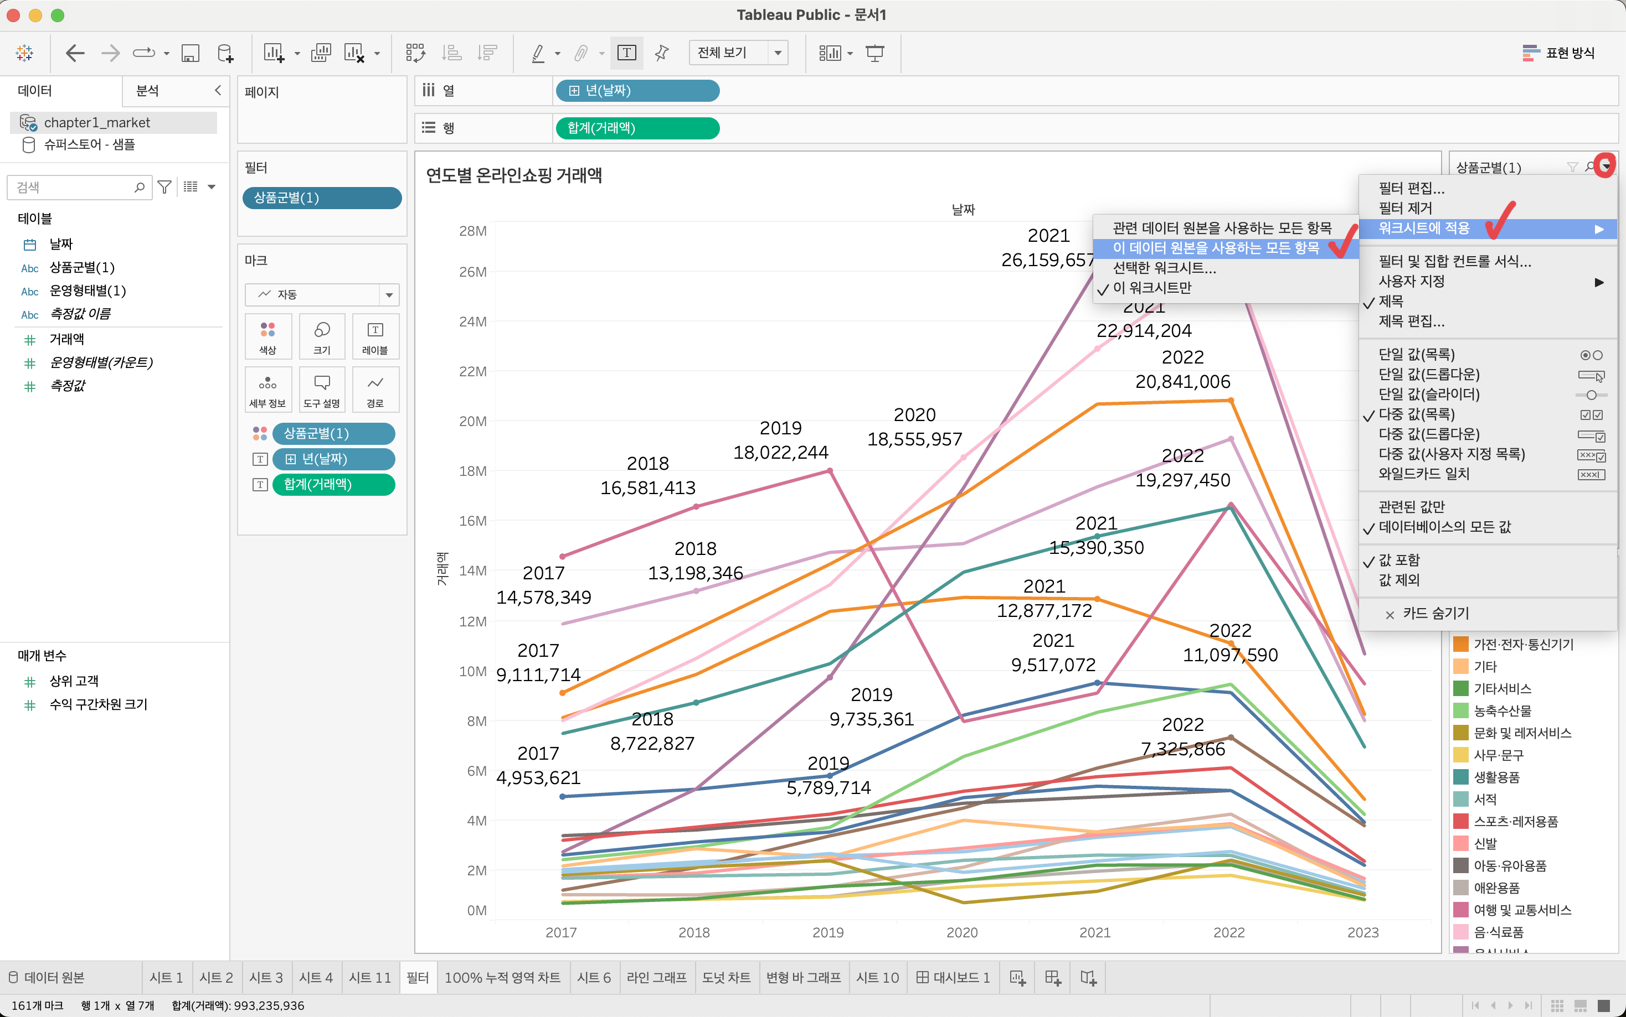Click the new dashboard tab icon
This screenshot has height=1017, width=1626.
point(1053,977)
